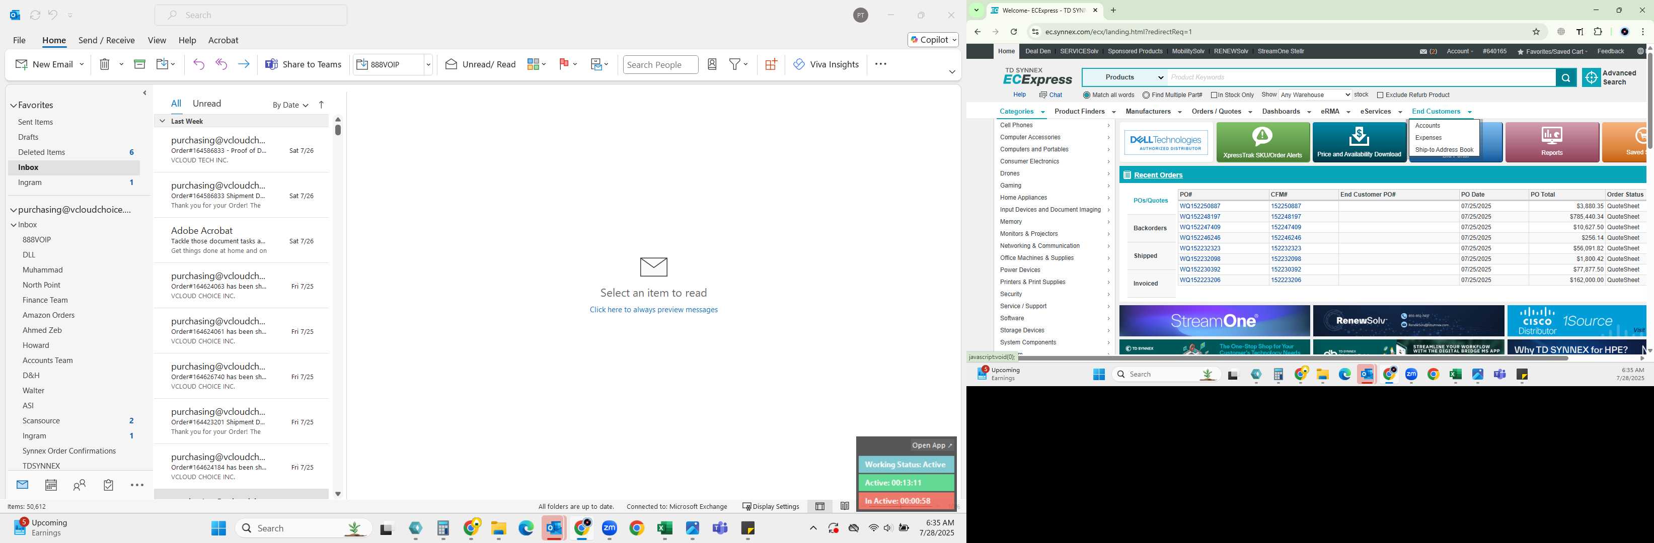Screen dimensions: 1654x543
Task: Open the Reports tile in ECExpress
Action: click(1551, 142)
